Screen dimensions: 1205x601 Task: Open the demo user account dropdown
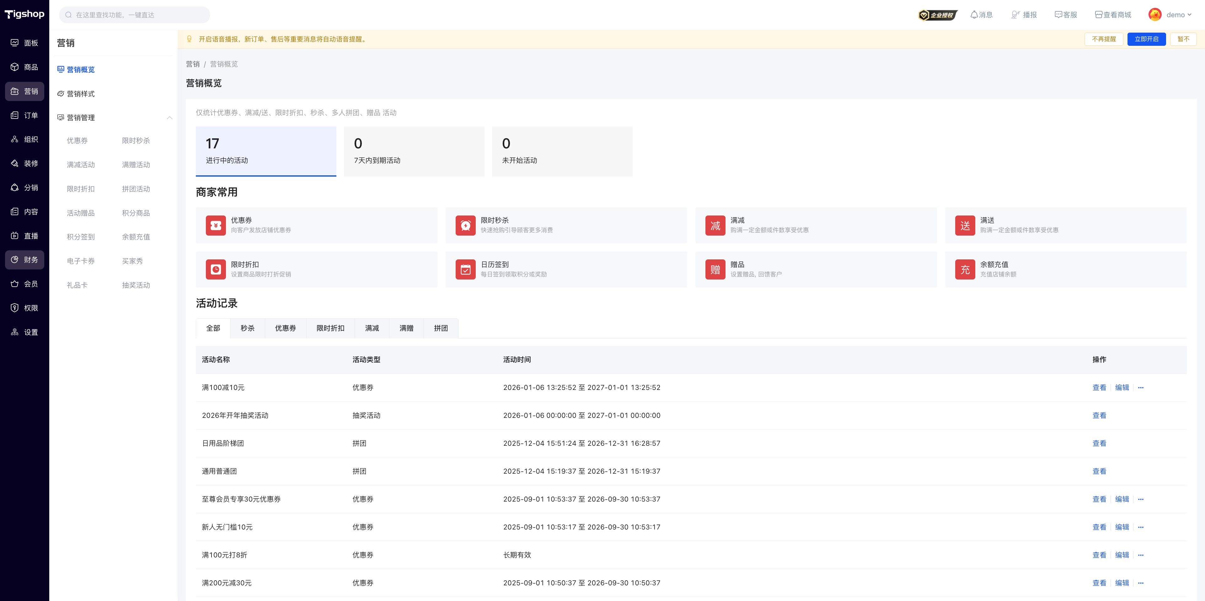coord(1170,15)
